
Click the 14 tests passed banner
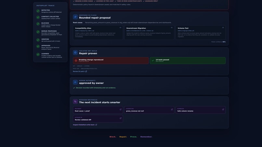pyautogui.click(x=188, y=61)
